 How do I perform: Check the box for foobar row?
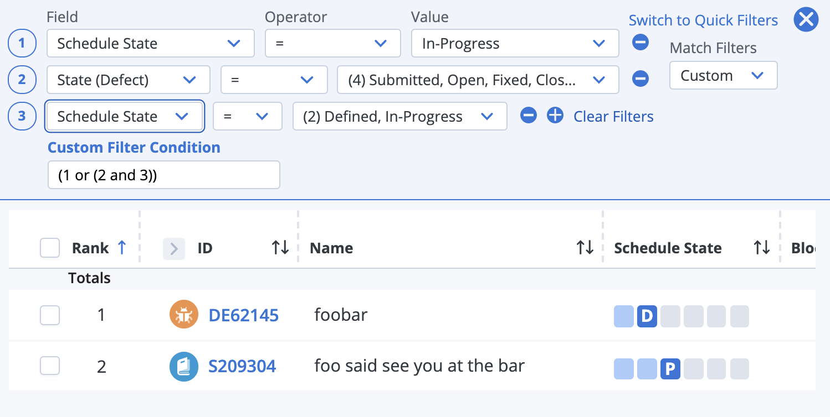tap(50, 315)
